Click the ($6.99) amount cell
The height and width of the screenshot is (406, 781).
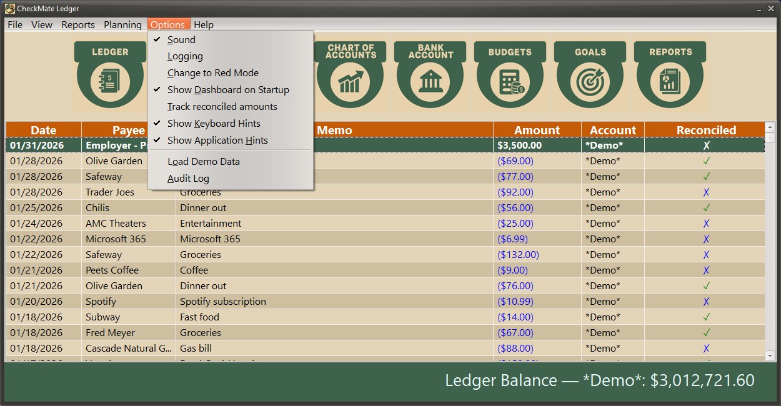tap(537, 239)
